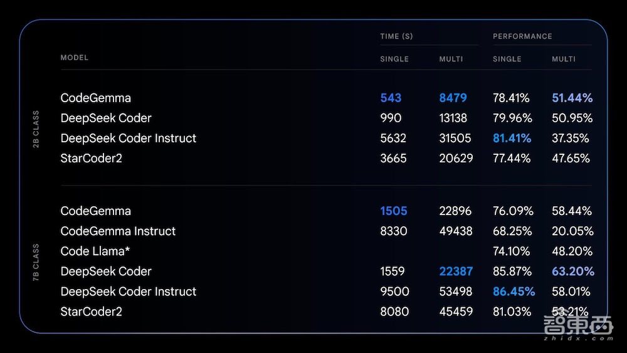Select the highlighted 1505 time value
Screen dimensions: 627x353
click(x=394, y=211)
